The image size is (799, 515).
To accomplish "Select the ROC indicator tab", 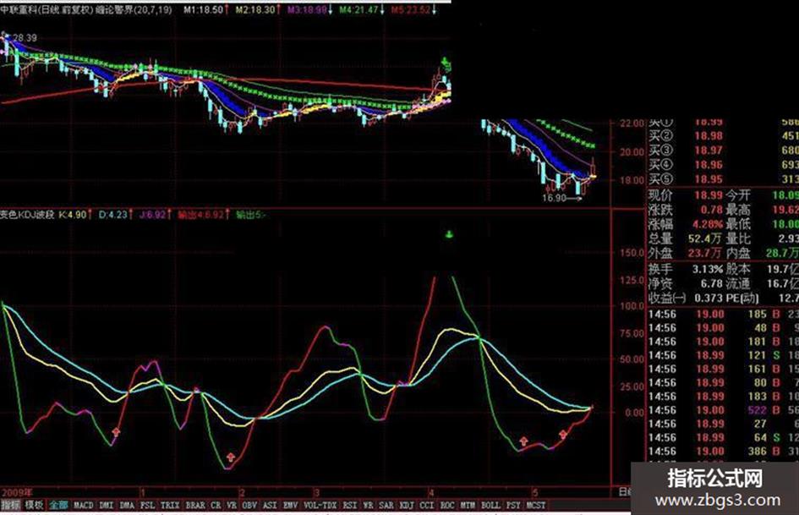I will 447,505.
